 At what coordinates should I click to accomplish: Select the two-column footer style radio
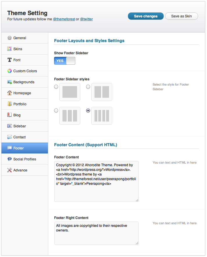pyautogui.click(x=88, y=87)
